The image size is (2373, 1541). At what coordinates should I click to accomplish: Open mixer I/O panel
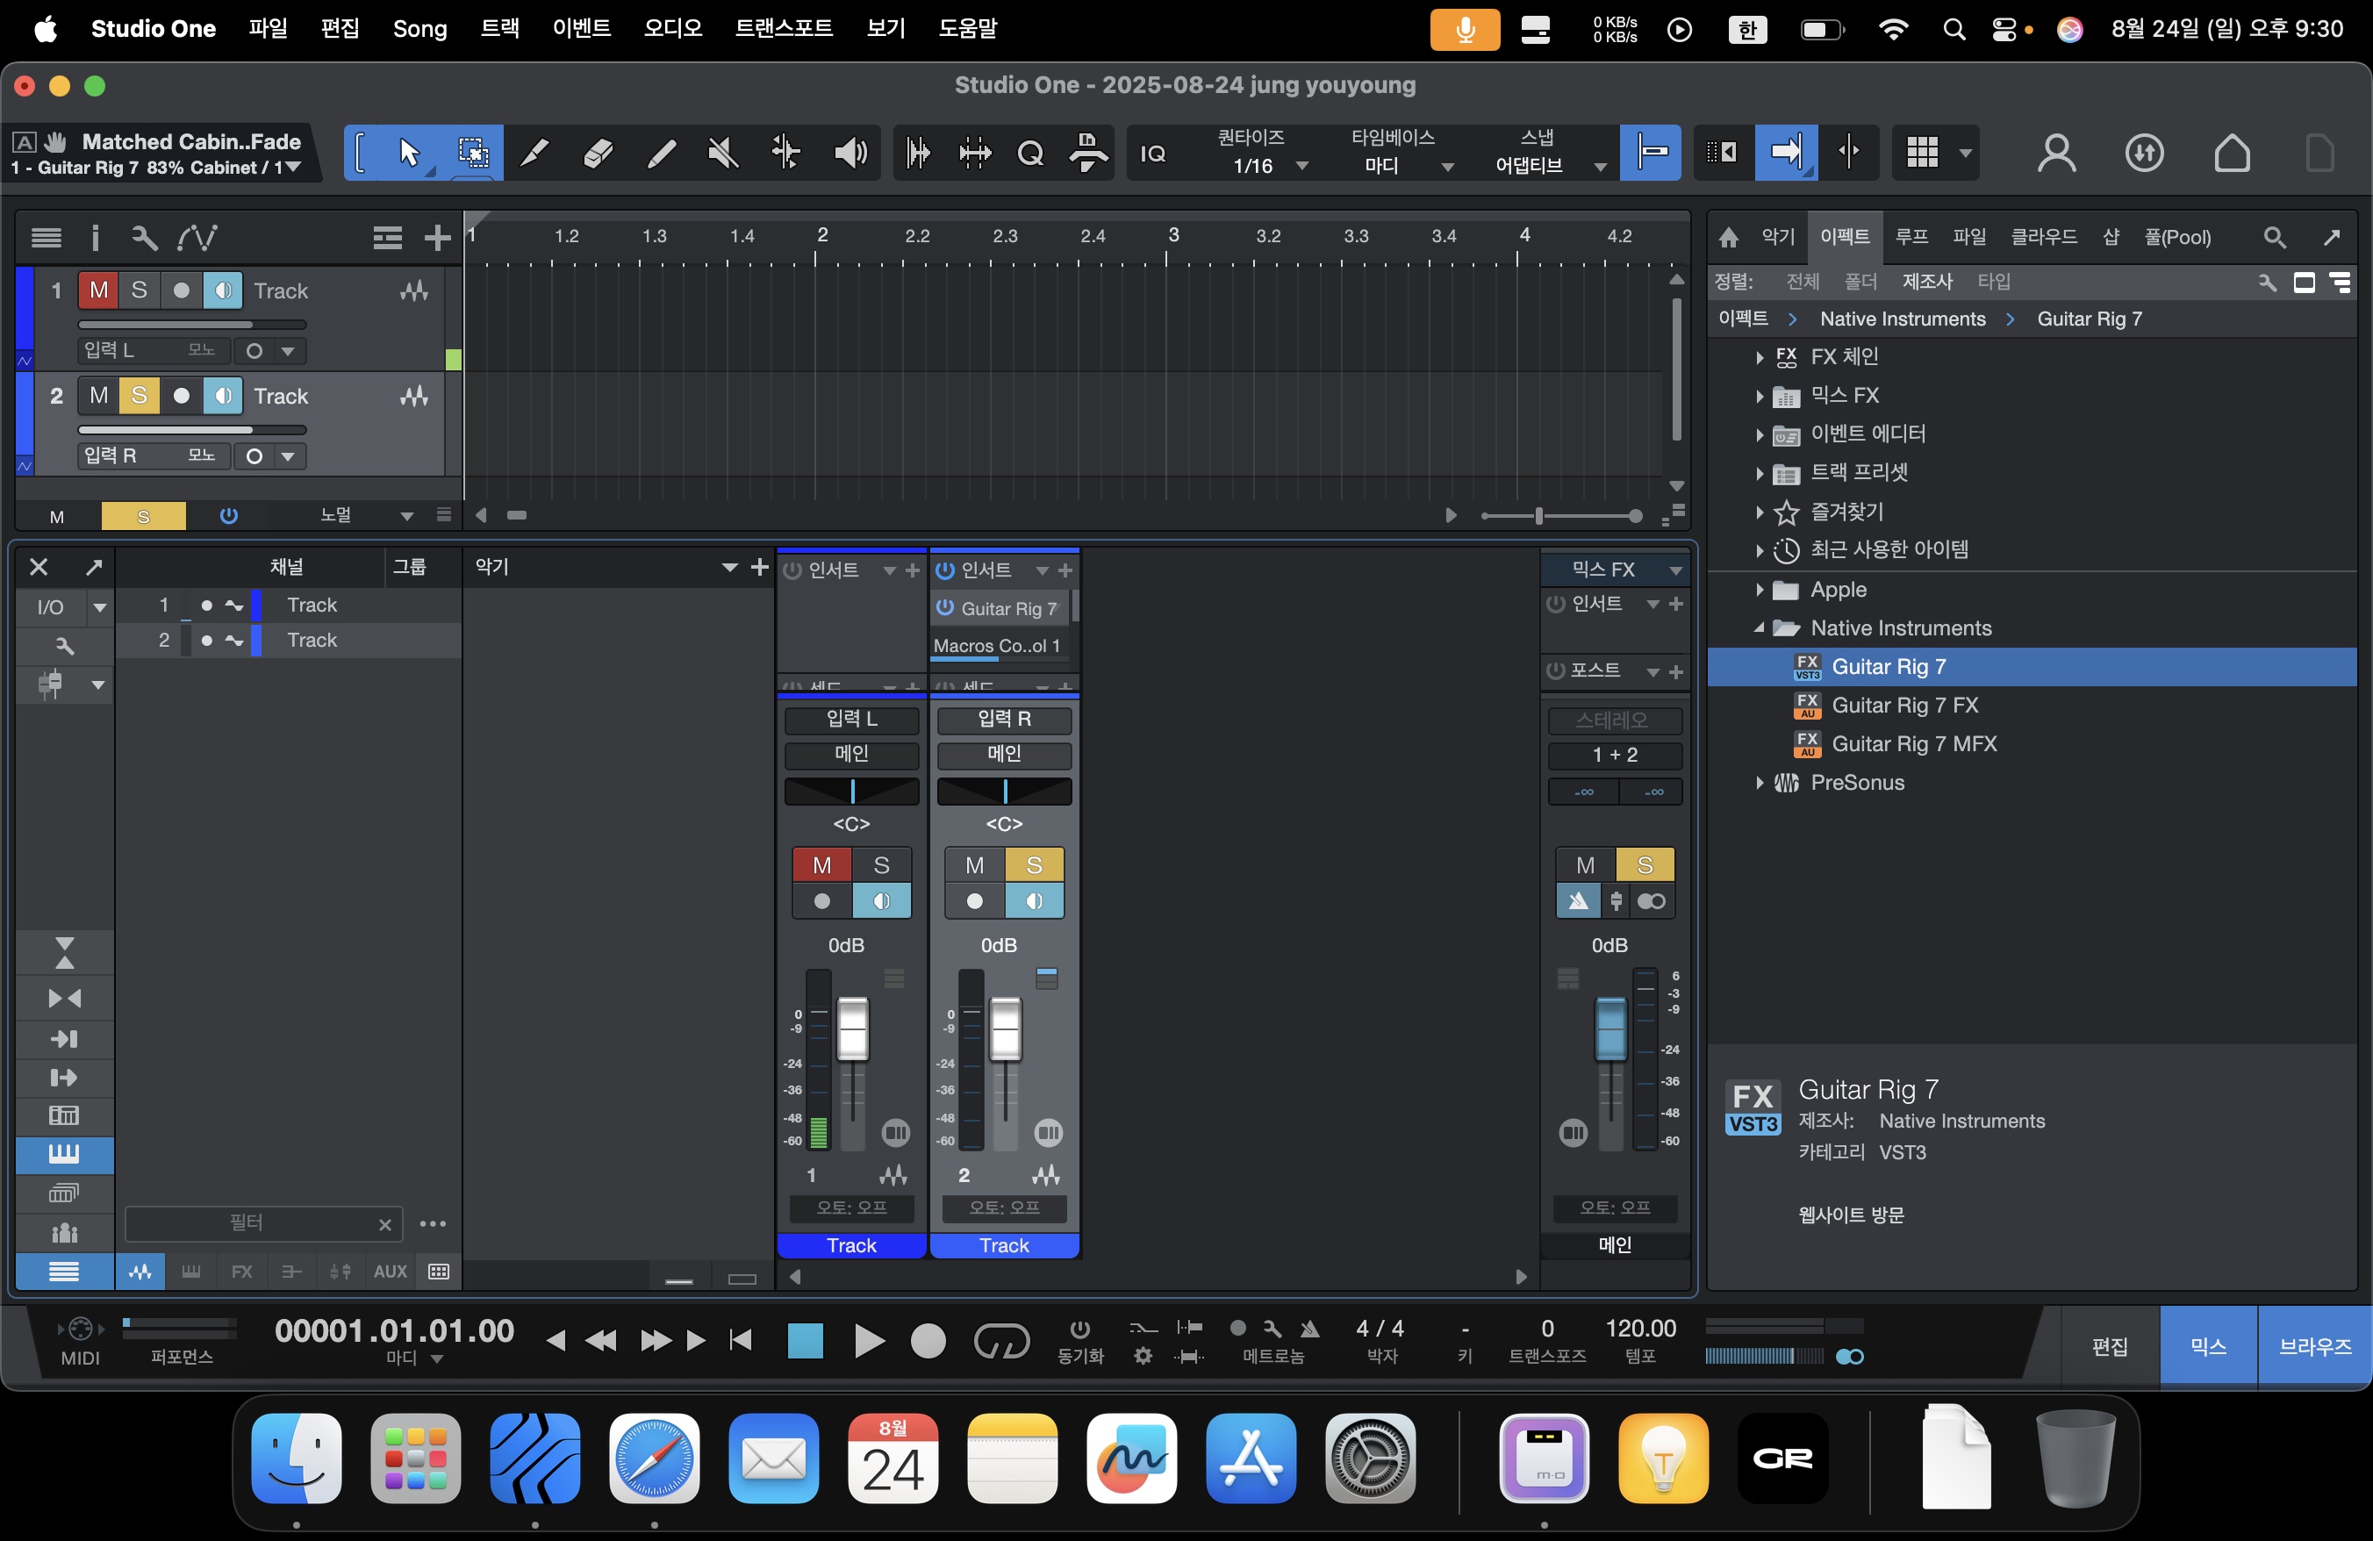click(50, 607)
